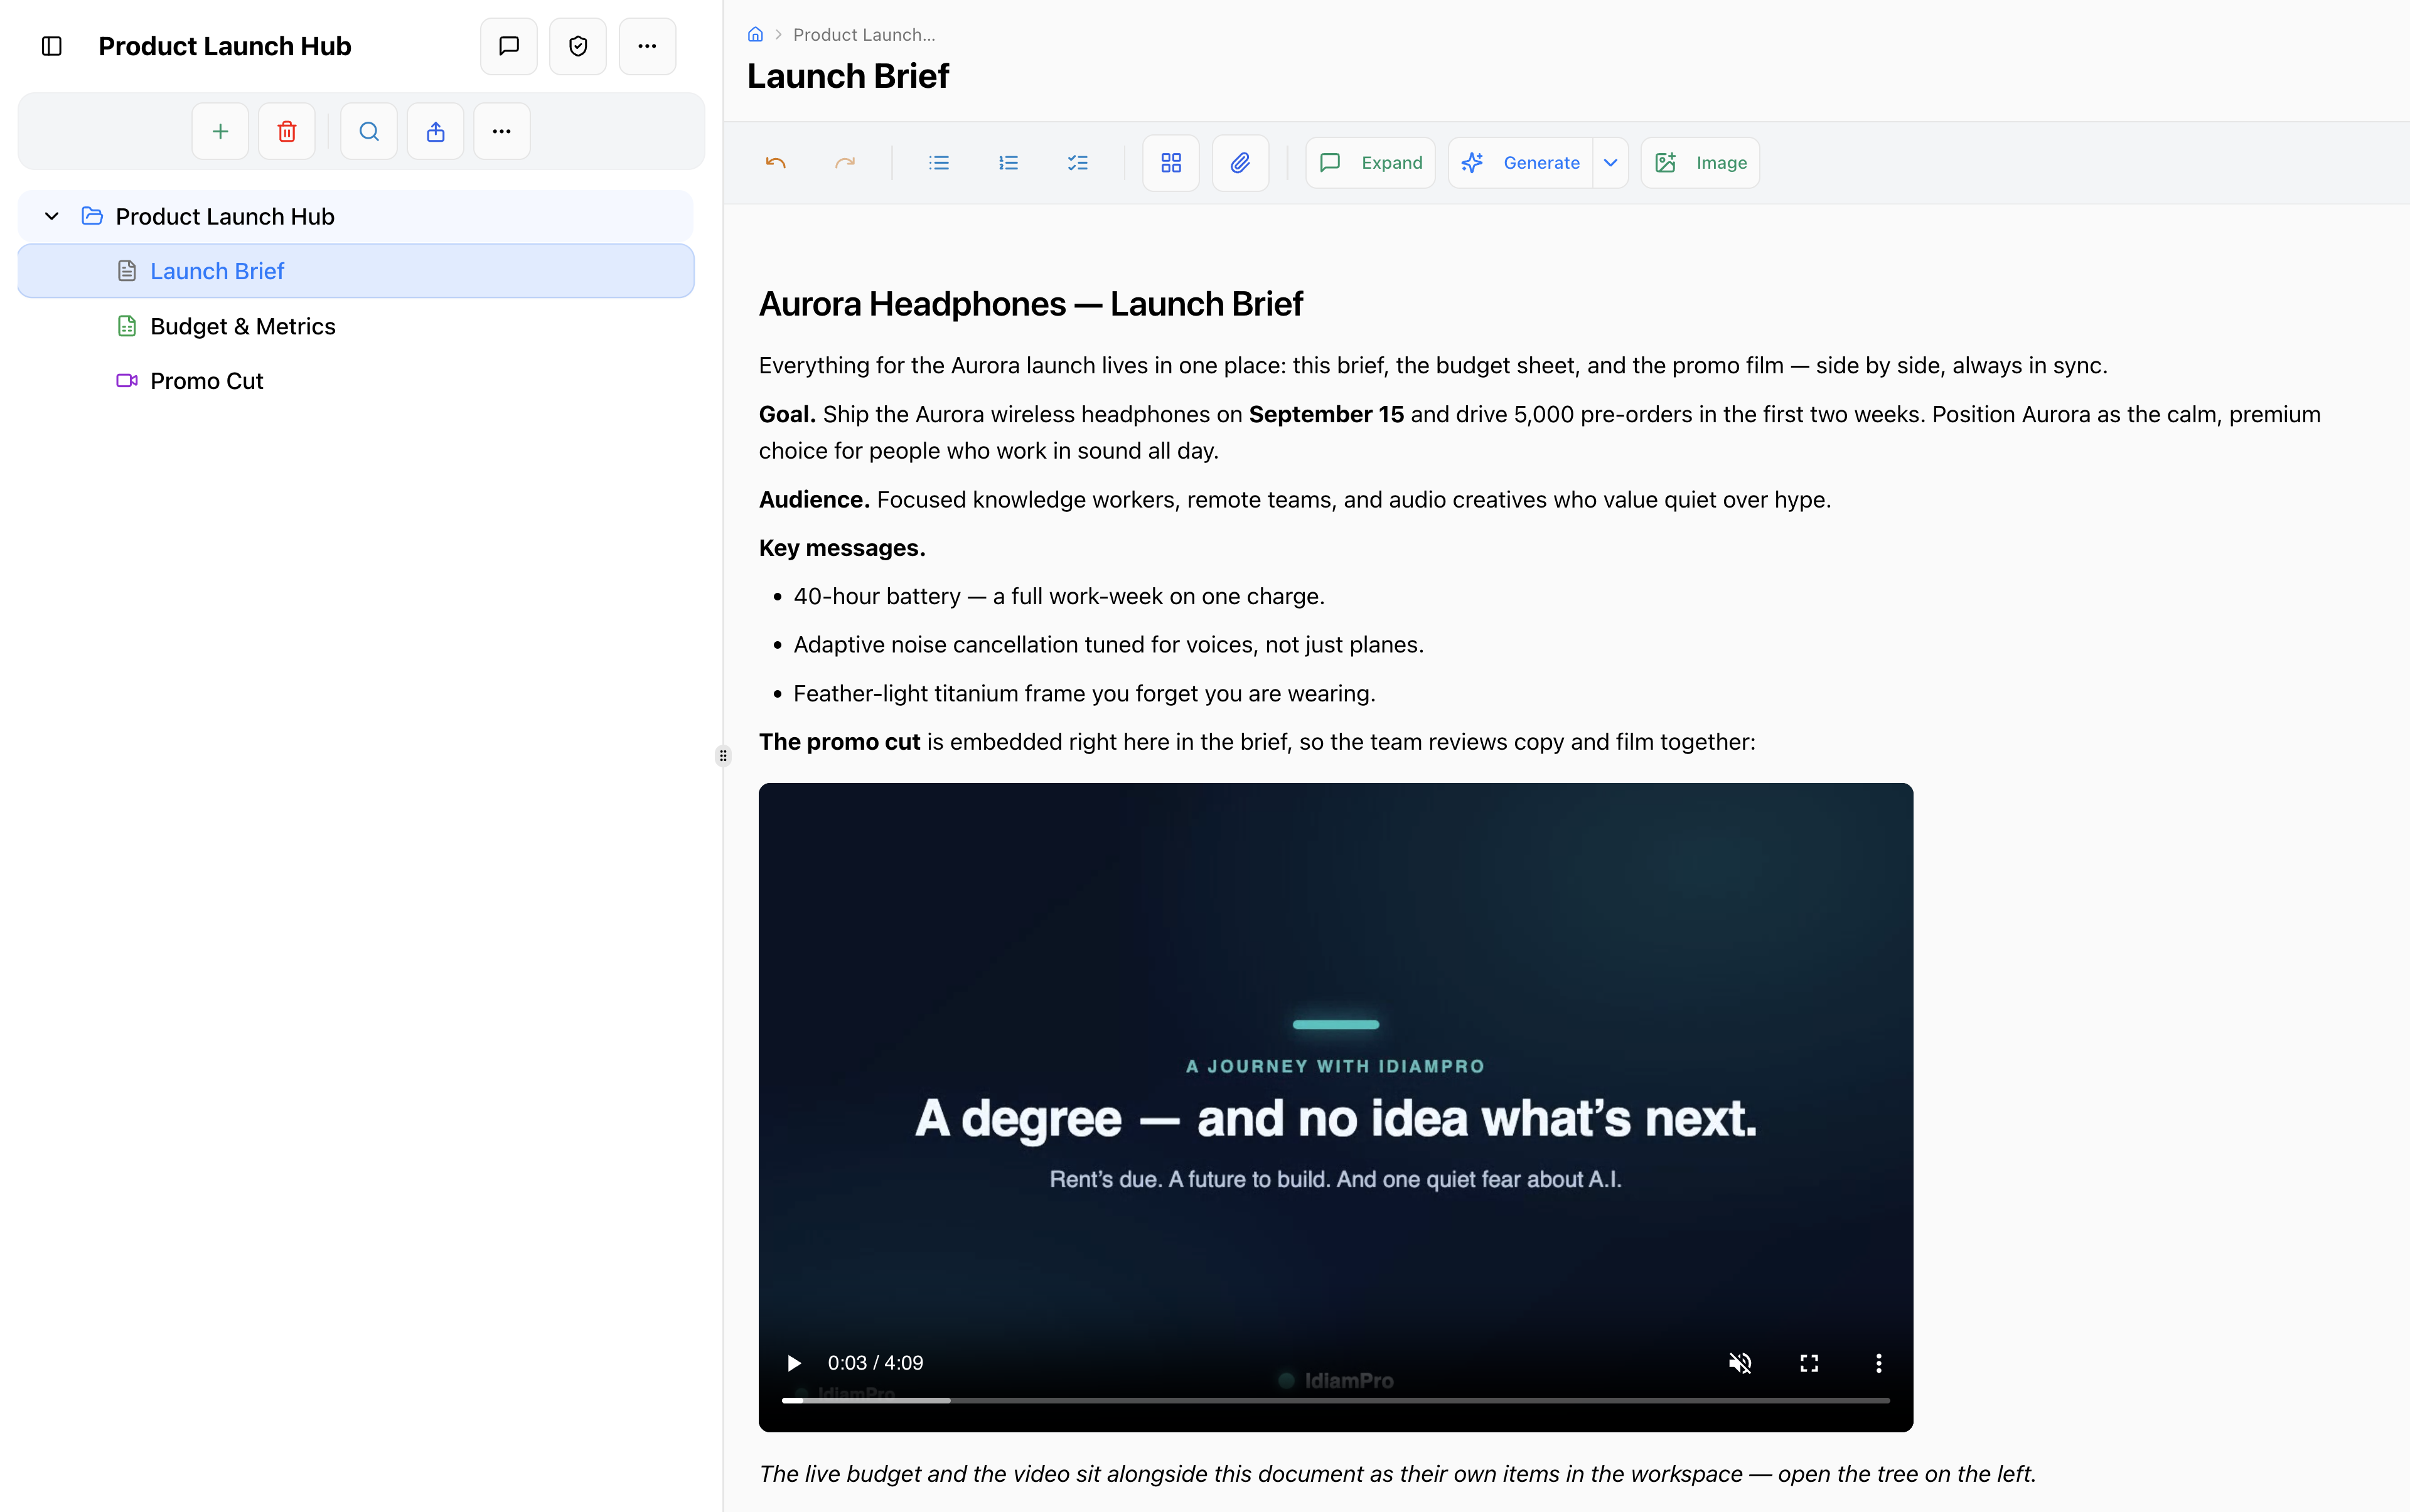This screenshot has height=1512, width=2410.
Task: Insert a numbered list
Action: click(x=1009, y=163)
